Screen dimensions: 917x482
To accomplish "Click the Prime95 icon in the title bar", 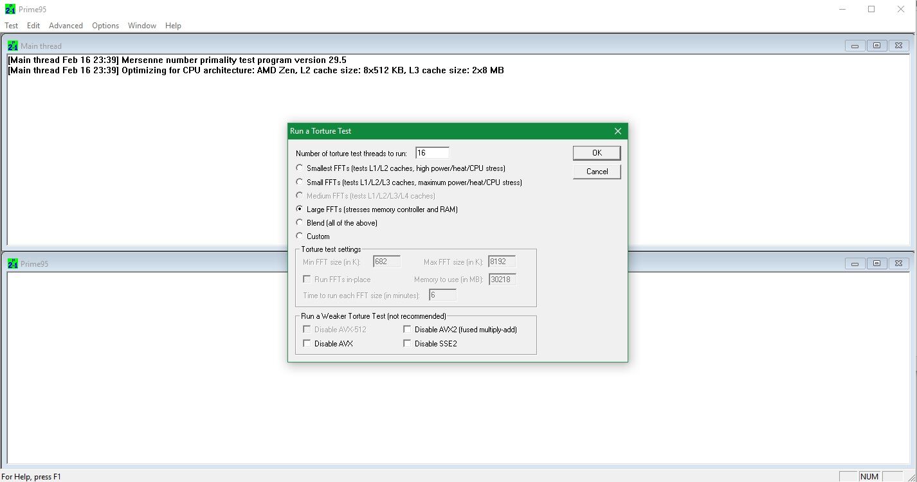I will point(10,9).
